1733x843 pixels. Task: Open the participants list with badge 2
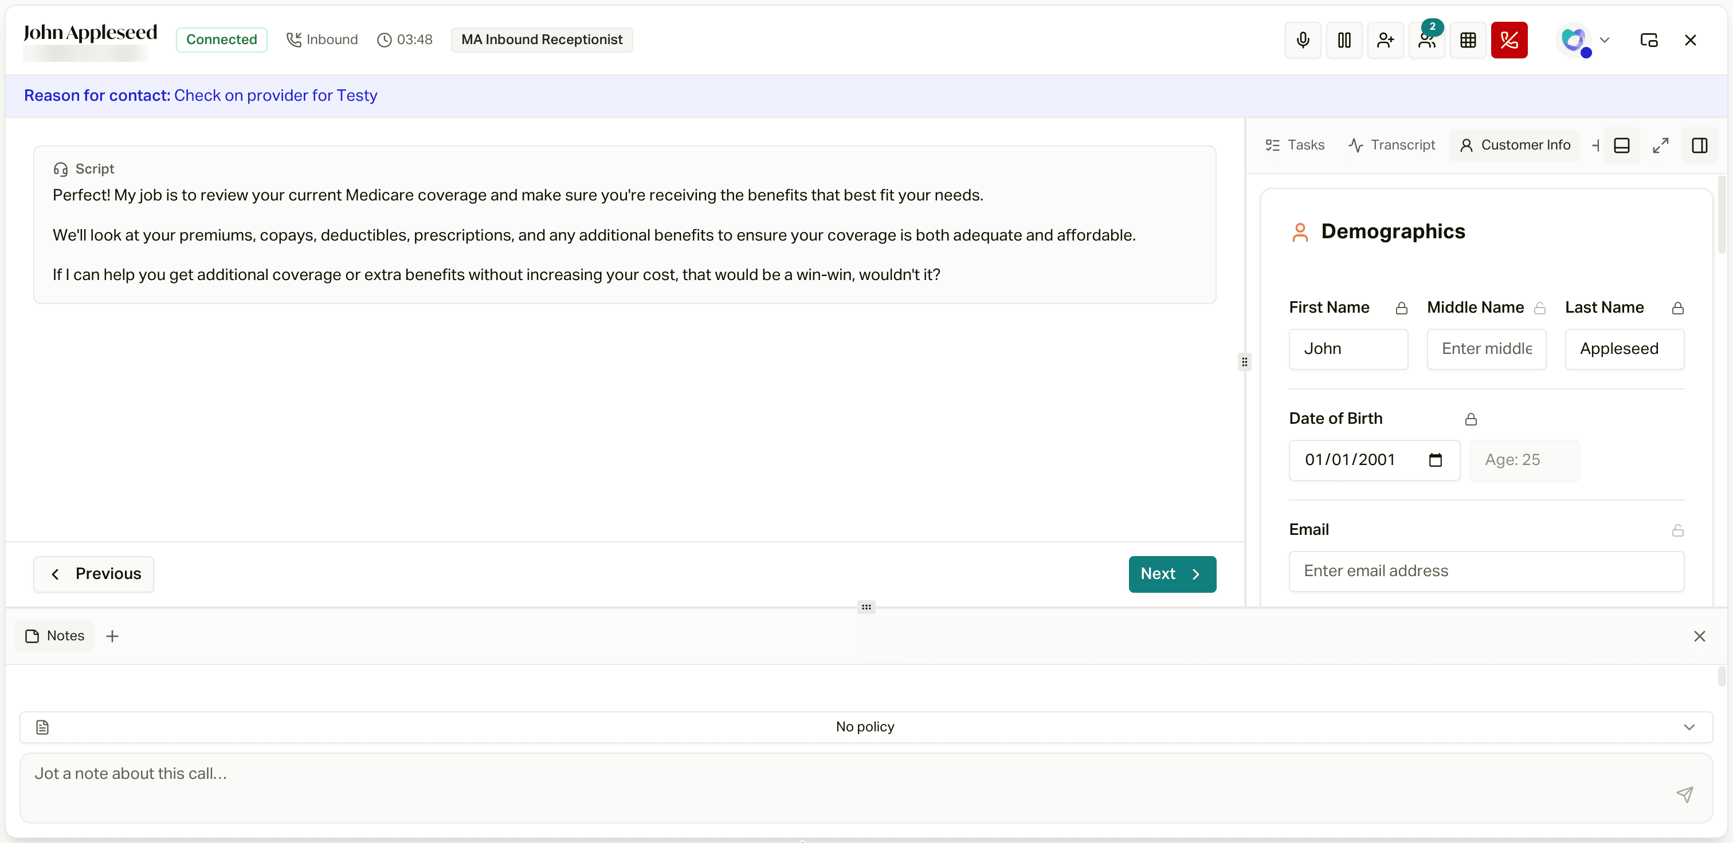click(1426, 40)
